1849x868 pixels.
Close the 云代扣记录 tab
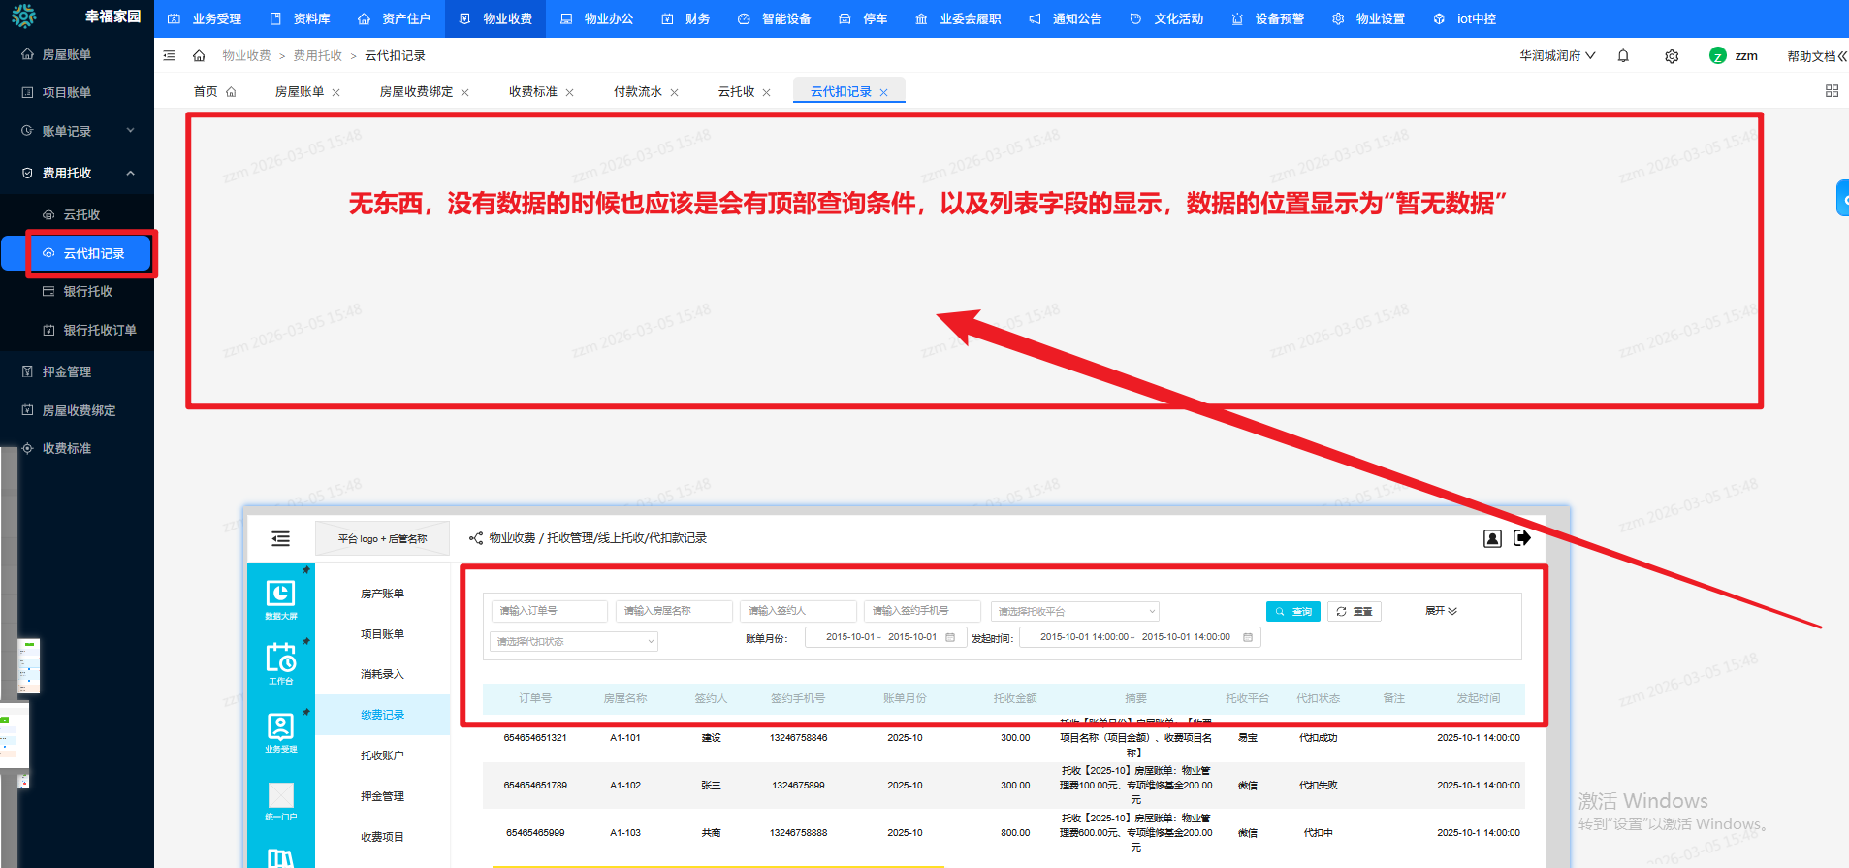coord(883,93)
